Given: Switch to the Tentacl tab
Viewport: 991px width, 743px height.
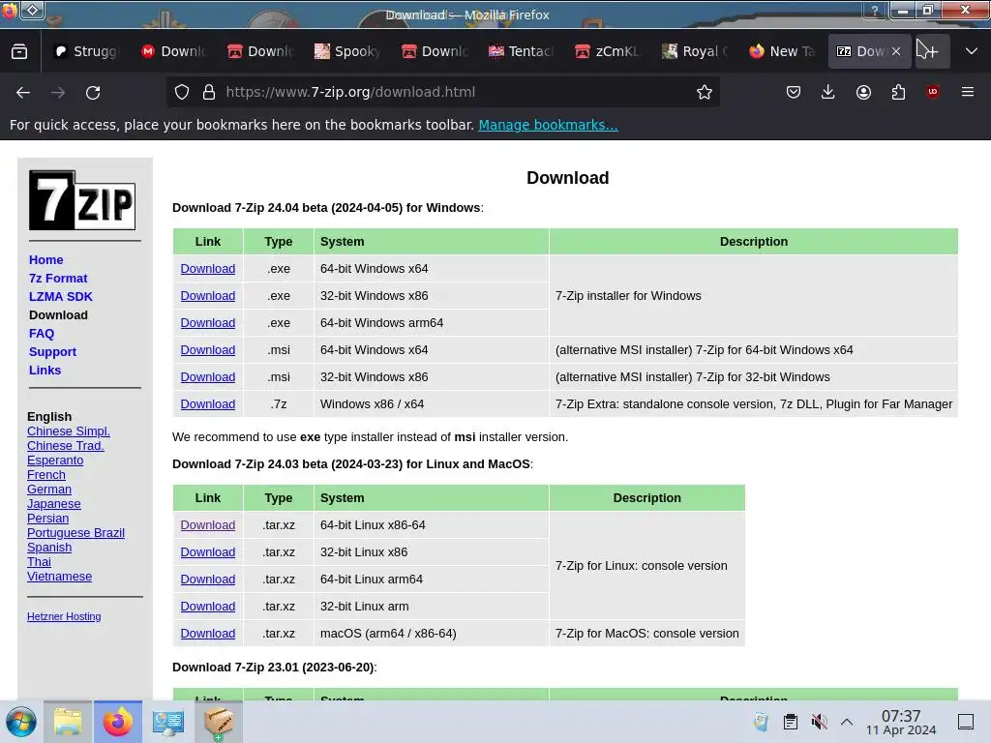Looking at the screenshot, I should 522,51.
